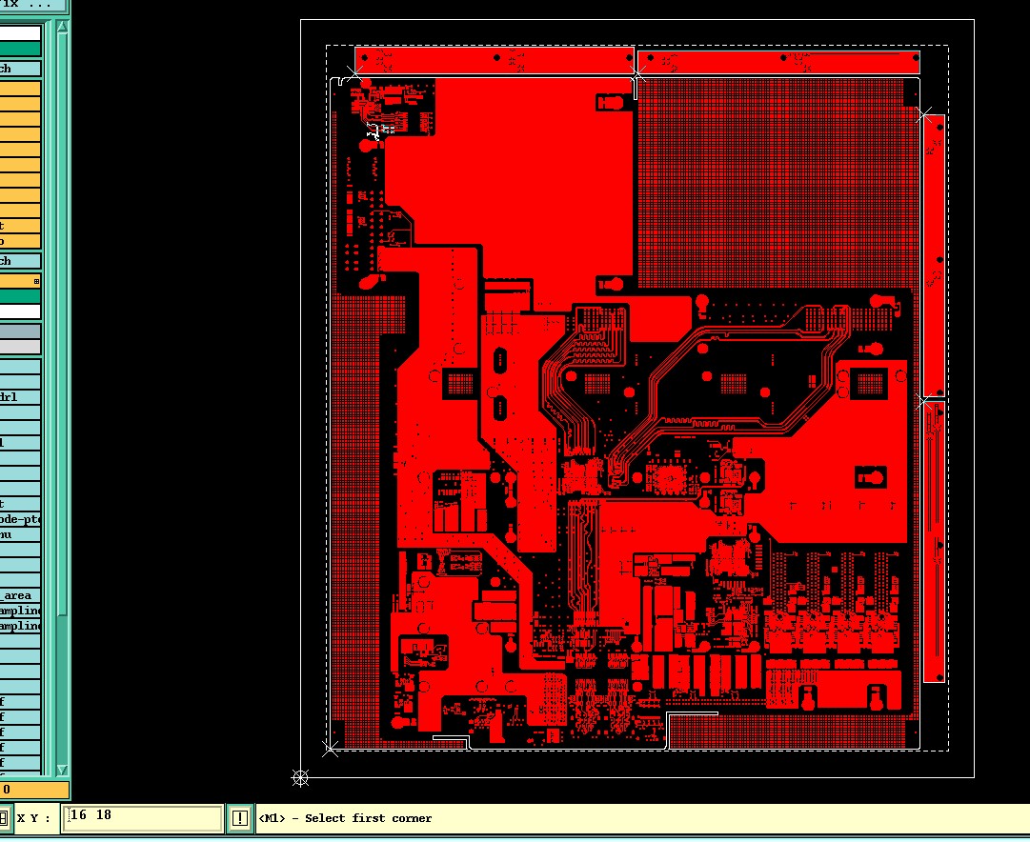Click the small grid icon in the orange palette row
The height and width of the screenshot is (842, 1030).
pyautogui.click(x=37, y=281)
